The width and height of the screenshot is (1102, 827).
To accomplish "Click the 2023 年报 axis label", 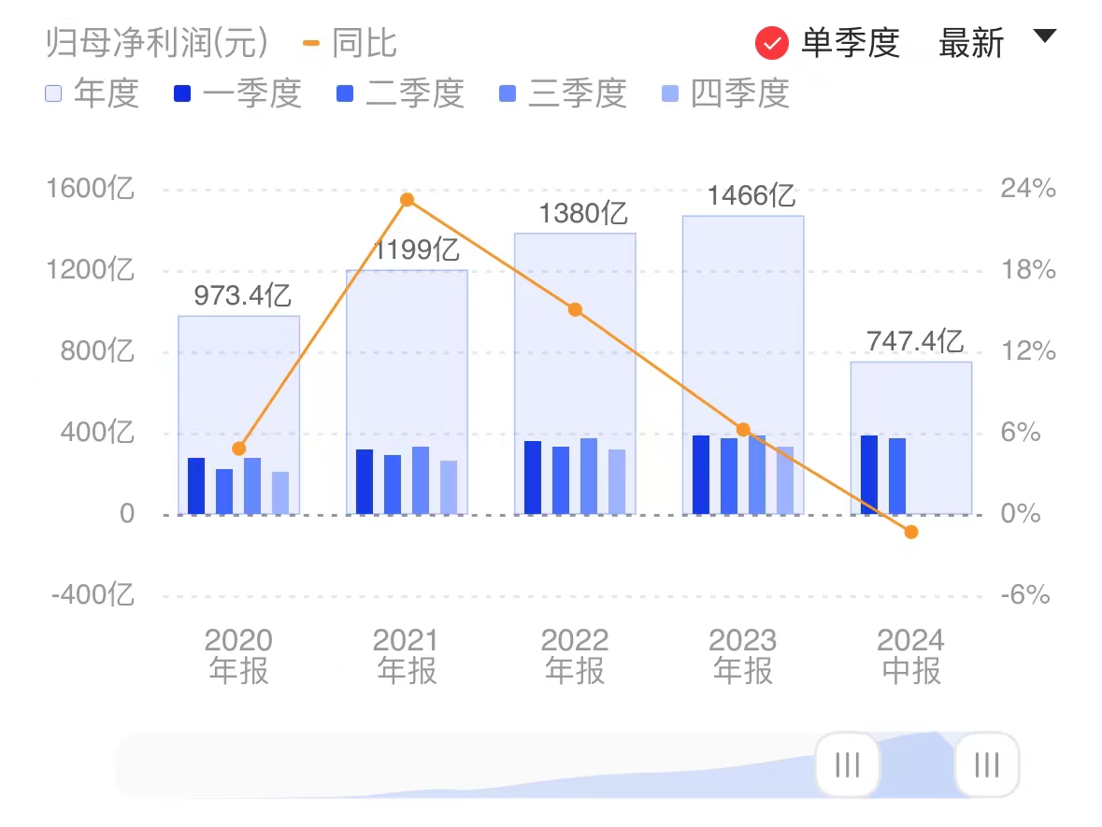I will (x=743, y=655).
